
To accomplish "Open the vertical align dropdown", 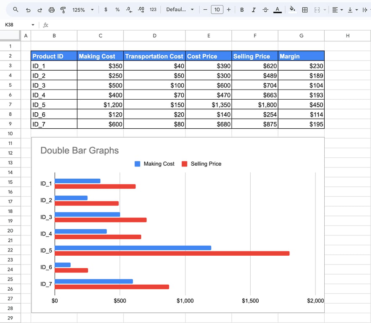I will click(352, 10).
